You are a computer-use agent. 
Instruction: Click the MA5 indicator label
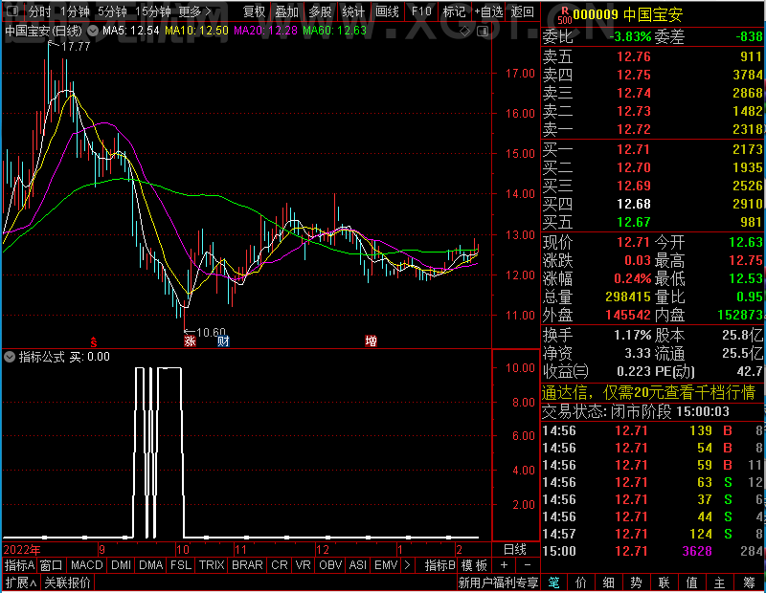131,31
